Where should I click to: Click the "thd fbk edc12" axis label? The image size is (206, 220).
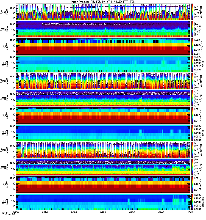click(5, 116)
